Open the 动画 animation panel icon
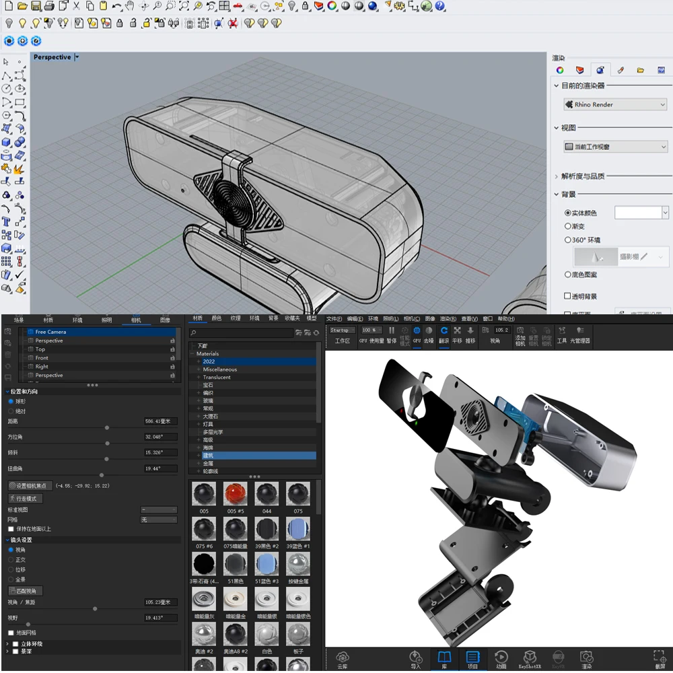673x673 pixels. pos(501,657)
